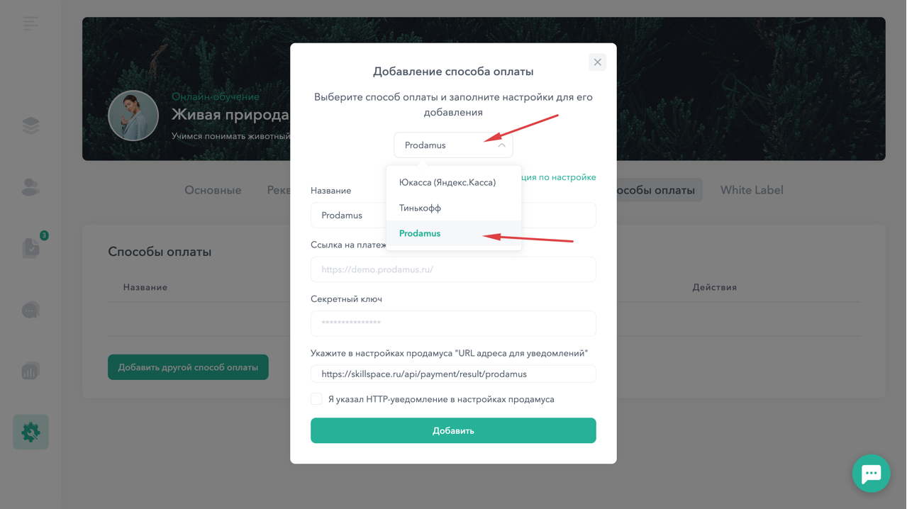
Task: Open the settings gear sidebar icon
Action: pos(30,432)
